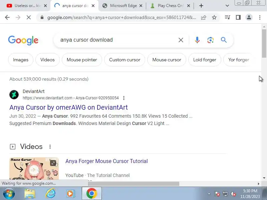Click the DeviantArt URL breadcrumb text
Screen dimensions: 267x200
click(71, 98)
